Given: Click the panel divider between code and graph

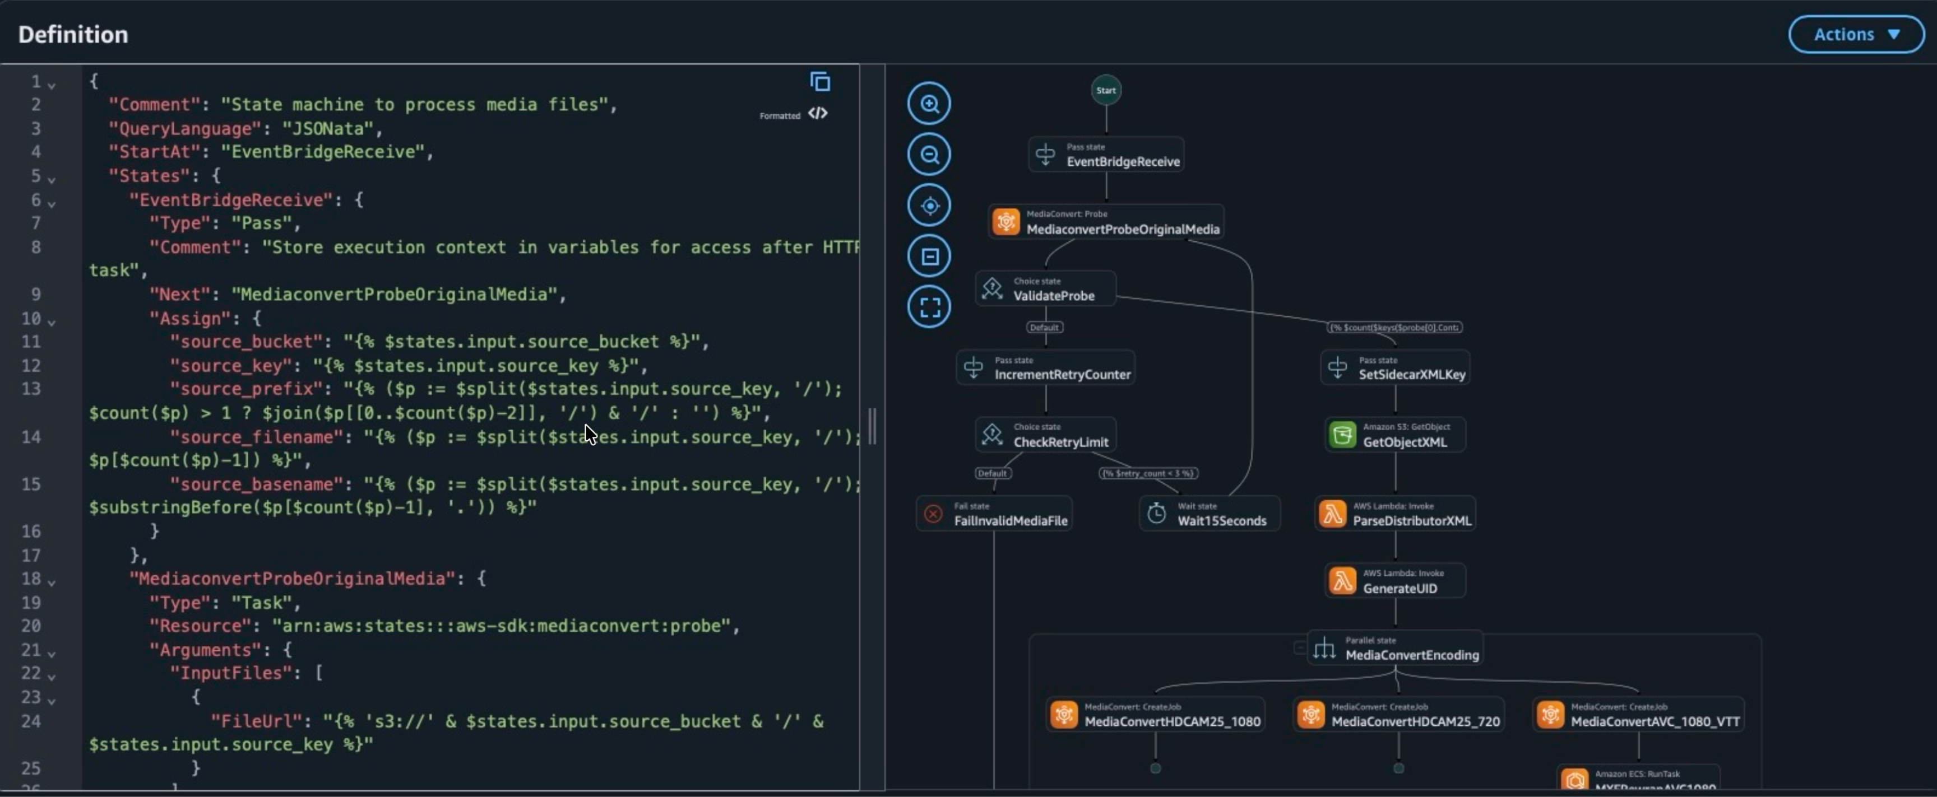Looking at the screenshot, I should coord(872,427).
